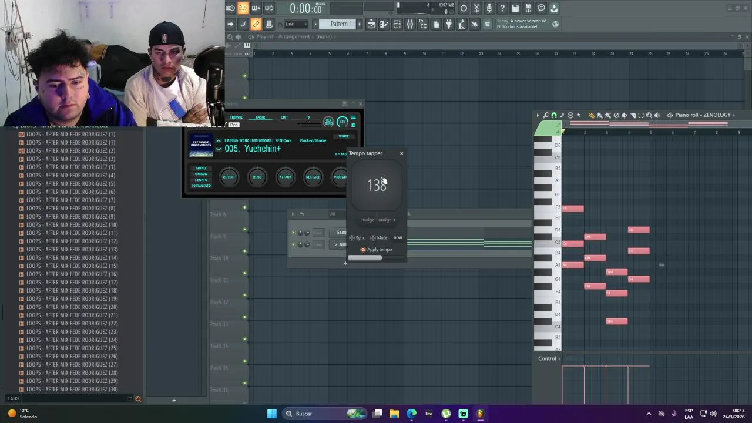Image resolution: width=752 pixels, height=423 pixels.
Task: Toggle the LEGATO button in ZENOLOGY
Action: [x=201, y=180]
